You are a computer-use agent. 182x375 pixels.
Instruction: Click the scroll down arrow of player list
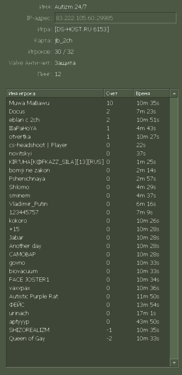tap(174, 362)
